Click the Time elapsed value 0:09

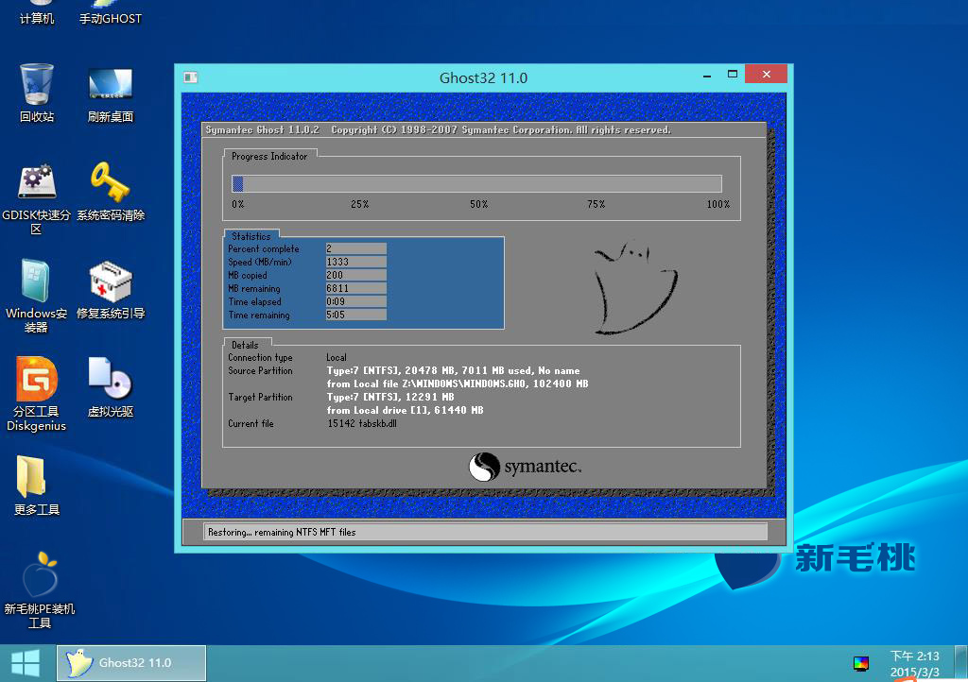click(356, 301)
